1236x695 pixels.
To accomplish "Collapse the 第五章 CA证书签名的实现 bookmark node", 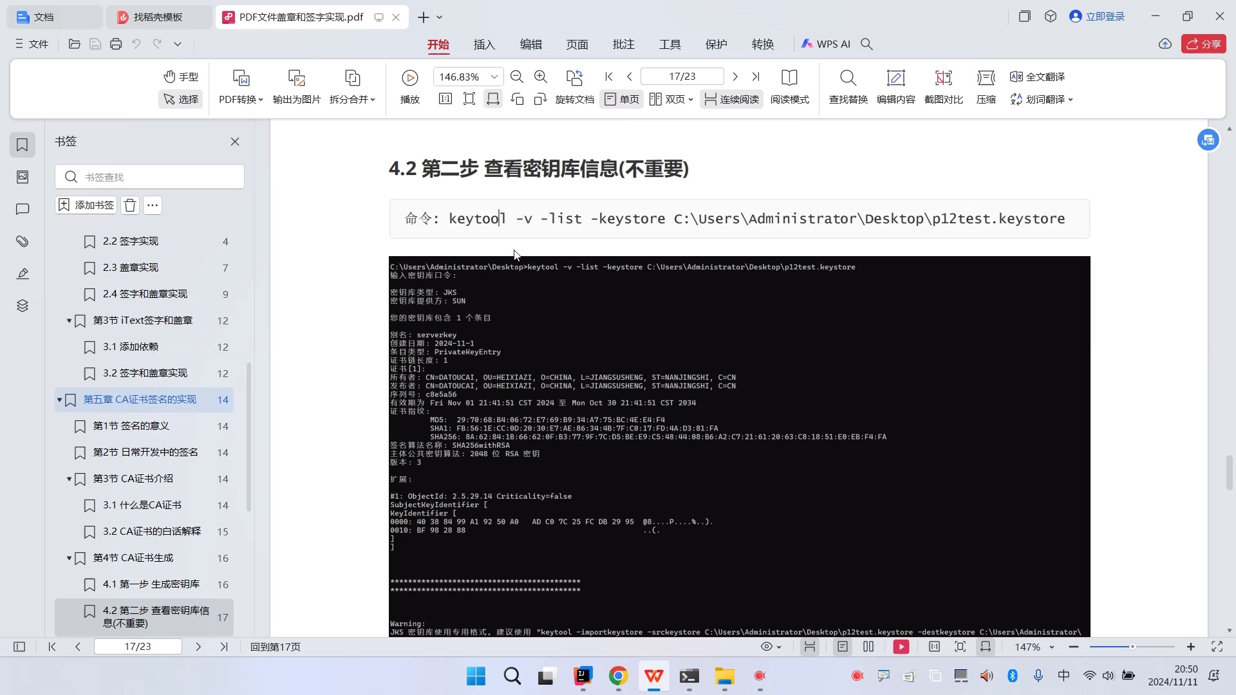I will click(x=60, y=400).
